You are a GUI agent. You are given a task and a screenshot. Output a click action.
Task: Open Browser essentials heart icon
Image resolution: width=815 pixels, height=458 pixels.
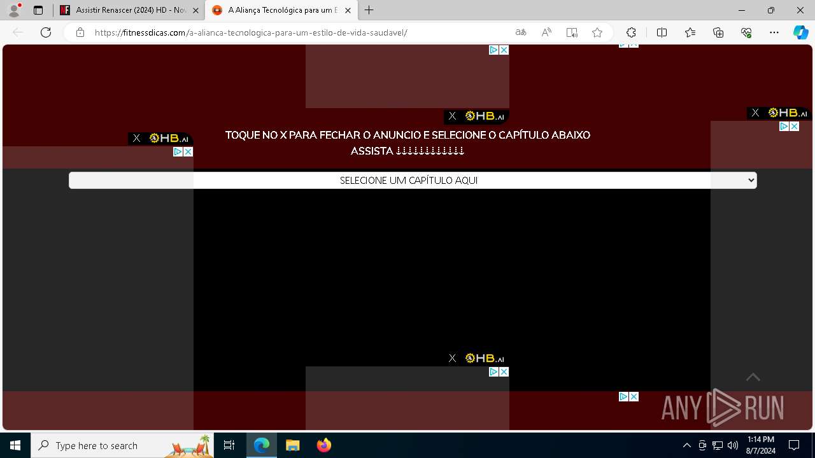[746, 32]
